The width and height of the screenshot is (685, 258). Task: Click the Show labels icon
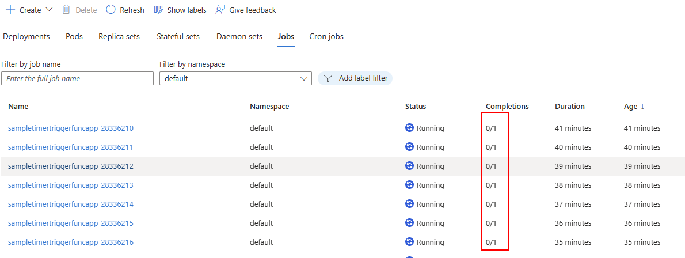click(x=158, y=10)
